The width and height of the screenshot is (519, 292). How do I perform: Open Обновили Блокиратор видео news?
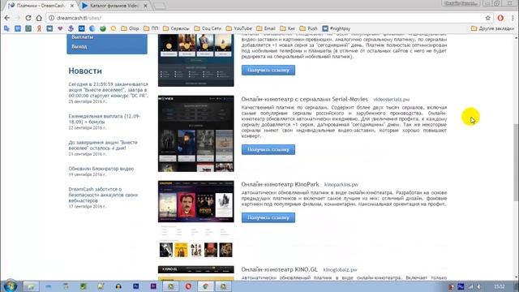point(101,169)
